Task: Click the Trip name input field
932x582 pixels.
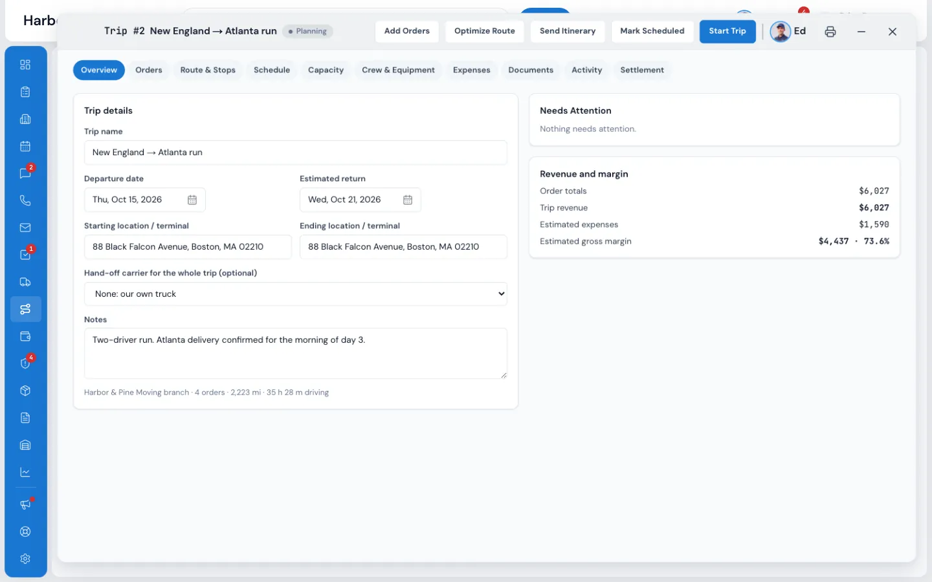Action: coord(296,153)
